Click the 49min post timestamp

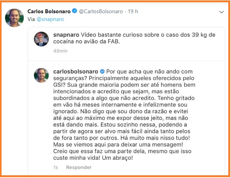[x=60, y=51]
